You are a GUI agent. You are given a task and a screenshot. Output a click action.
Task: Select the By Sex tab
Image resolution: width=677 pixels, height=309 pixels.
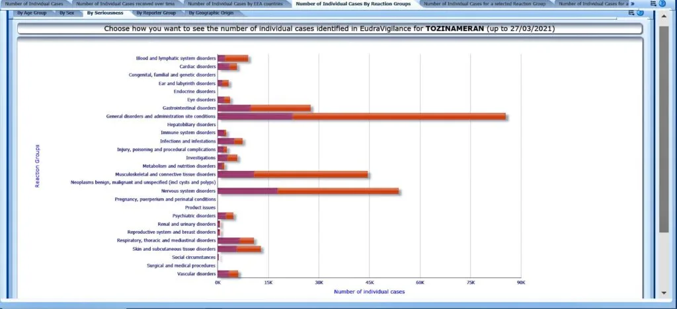tap(66, 13)
